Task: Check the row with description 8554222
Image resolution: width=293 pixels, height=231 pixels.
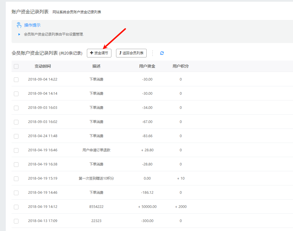Action: click(16, 207)
